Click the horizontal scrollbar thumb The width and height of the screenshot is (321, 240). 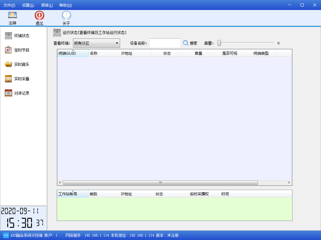(x=160, y=182)
